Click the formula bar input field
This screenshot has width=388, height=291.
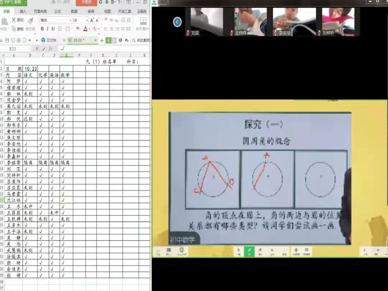coord(104,49)
